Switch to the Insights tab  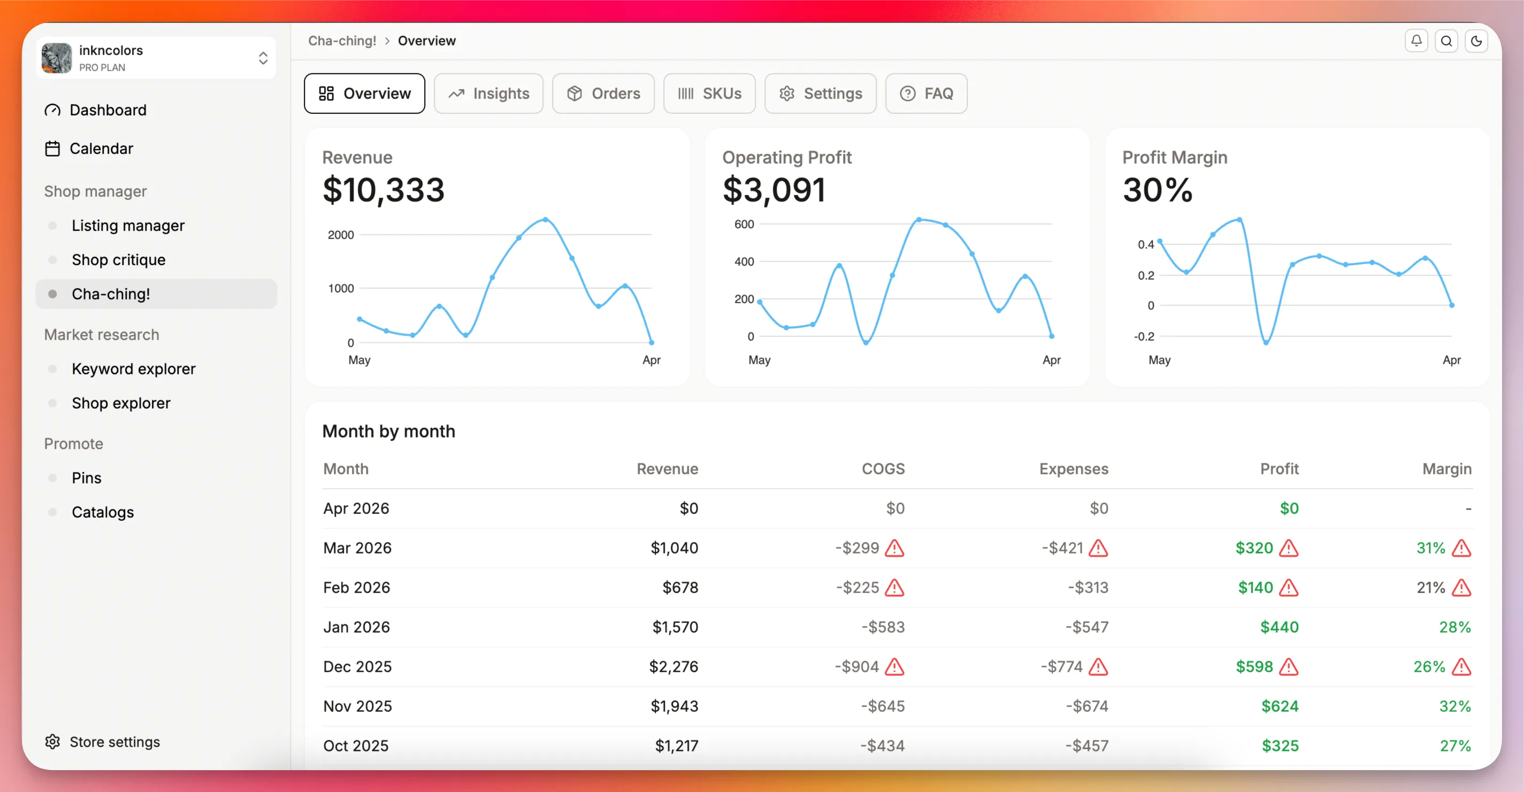coord(489,93)
